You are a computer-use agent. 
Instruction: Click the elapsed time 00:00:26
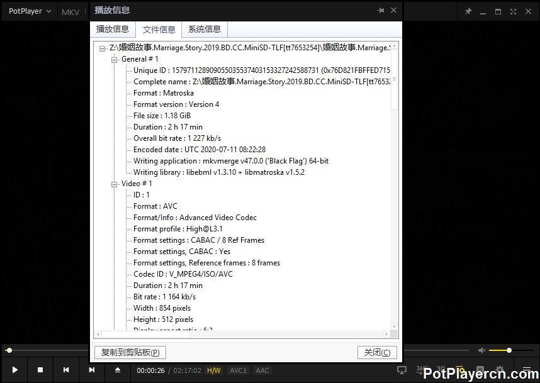pos(151,370)
